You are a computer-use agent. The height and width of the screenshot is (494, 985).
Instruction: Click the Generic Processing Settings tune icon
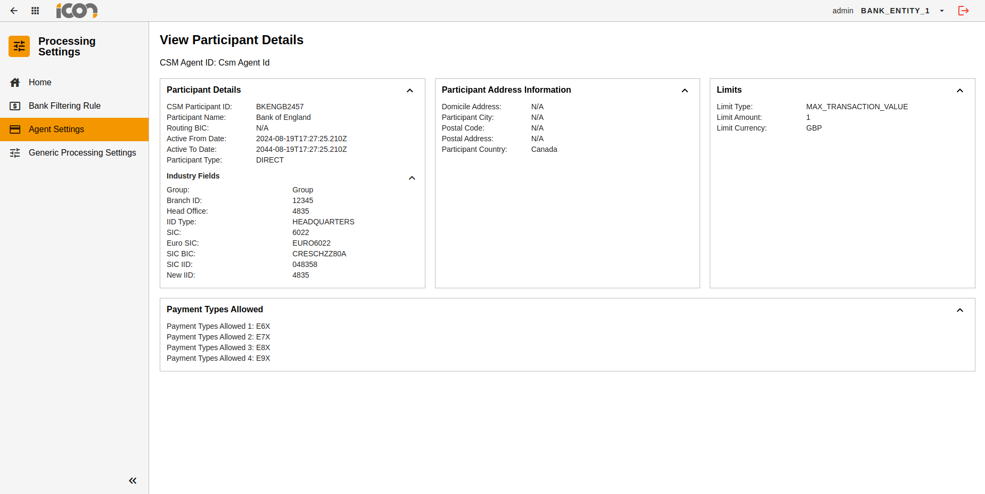tap(15, 153)
